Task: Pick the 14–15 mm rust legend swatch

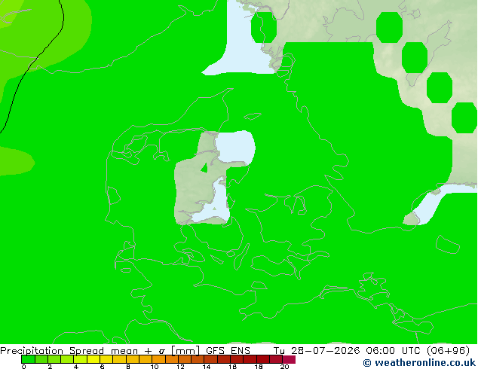Action: point(210,359)
